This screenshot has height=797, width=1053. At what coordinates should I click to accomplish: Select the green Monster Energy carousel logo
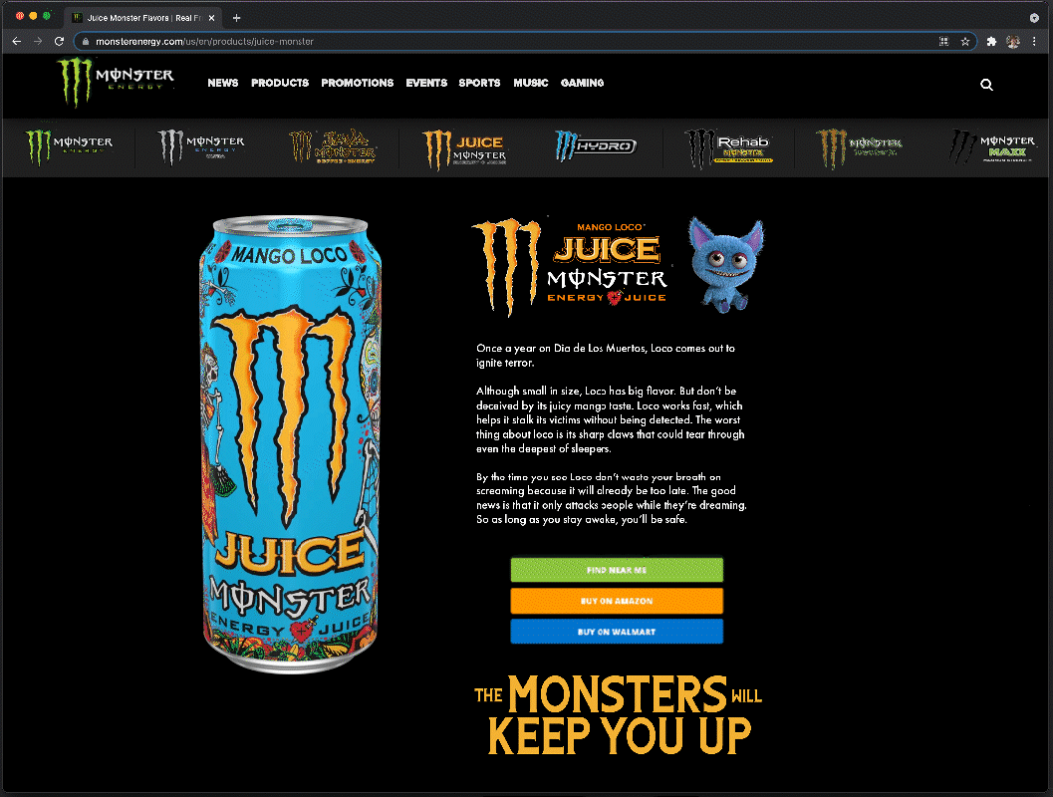click(68, 146)
